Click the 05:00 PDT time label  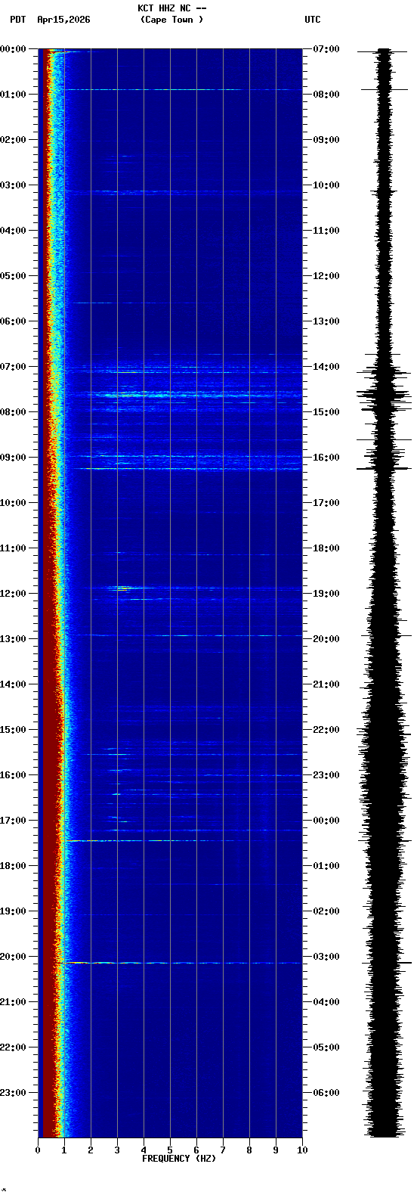coord(13,276)
